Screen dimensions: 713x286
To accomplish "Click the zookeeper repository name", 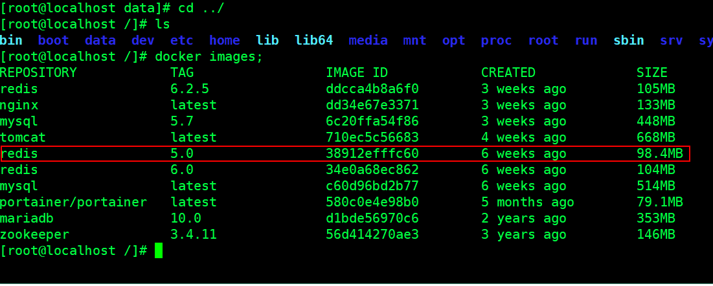I will (34, 235).
